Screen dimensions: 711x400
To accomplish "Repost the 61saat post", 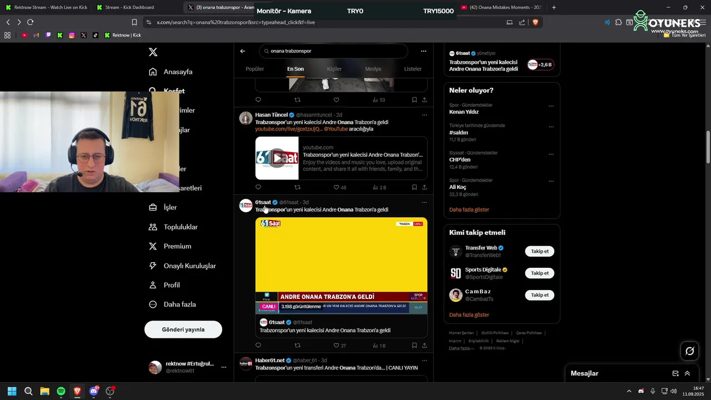I will click(297, 346).
